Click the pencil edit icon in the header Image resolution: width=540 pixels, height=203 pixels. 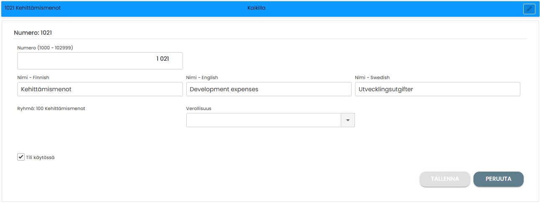[x=529, y=9]
